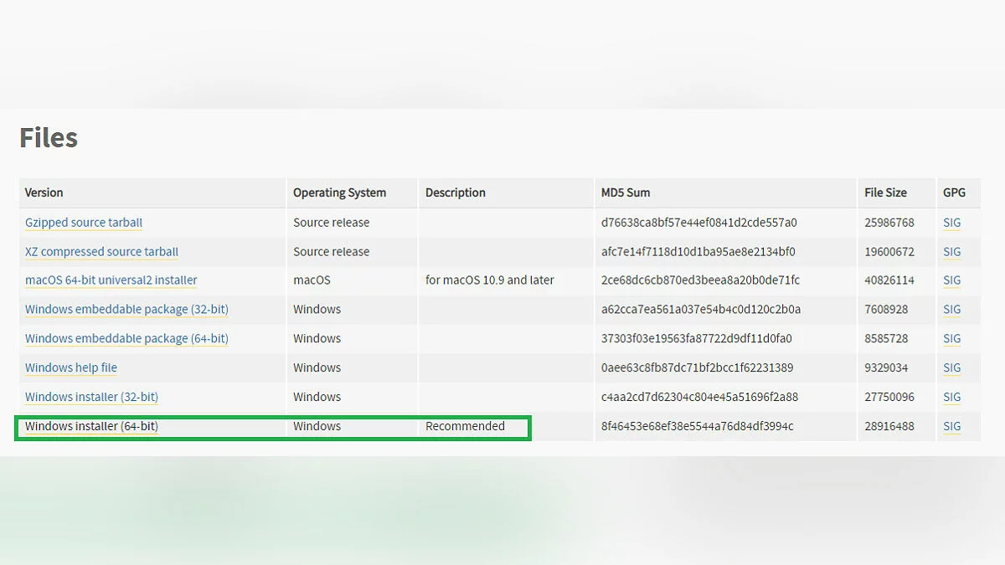Click SIG link in the macOS installer row
The image size is (1005, 565).
pos(951,280)
